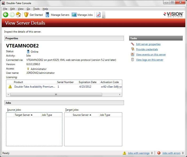187x157 pixels.
Task: Sort licensing by Product column header
Action: pyautogui.click(x=34, y=82)
